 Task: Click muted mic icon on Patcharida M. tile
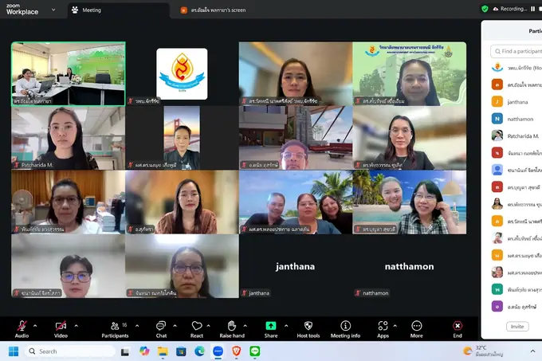17,165
